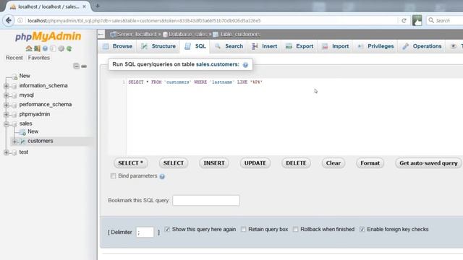Click the help icon beside Bind parameters
The height and width of the screenshot is (260, 463).
coord(162,176)
